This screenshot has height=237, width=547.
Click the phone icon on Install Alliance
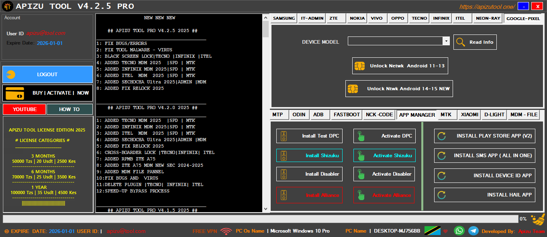pos(284,195)
